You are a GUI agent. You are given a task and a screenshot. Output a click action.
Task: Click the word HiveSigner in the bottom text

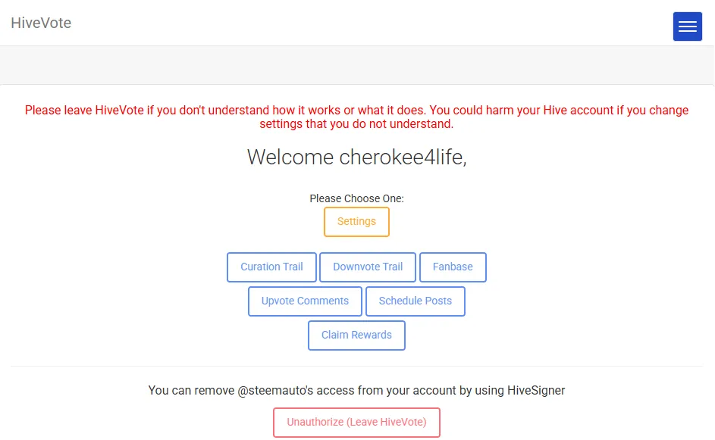tap(536, 390)
